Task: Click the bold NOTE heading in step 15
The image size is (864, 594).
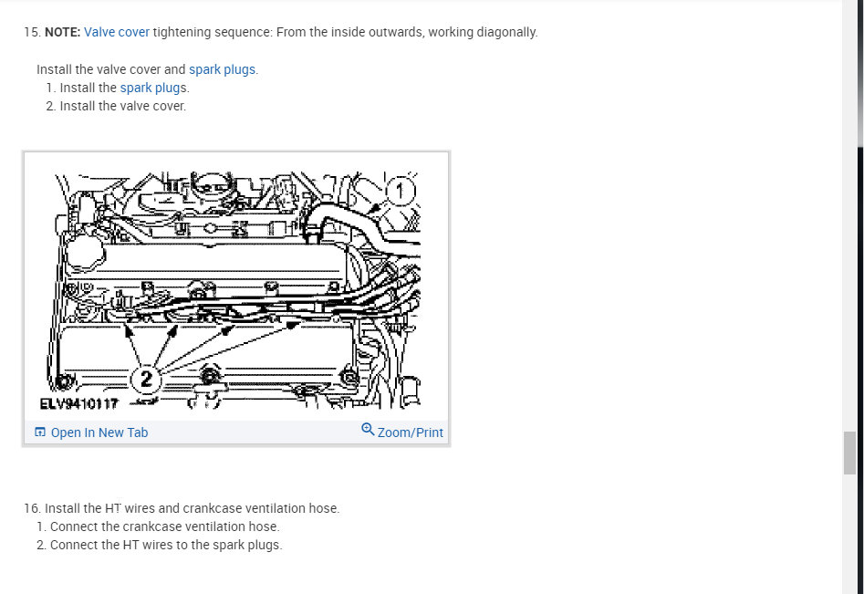Action: click(62, 32)
